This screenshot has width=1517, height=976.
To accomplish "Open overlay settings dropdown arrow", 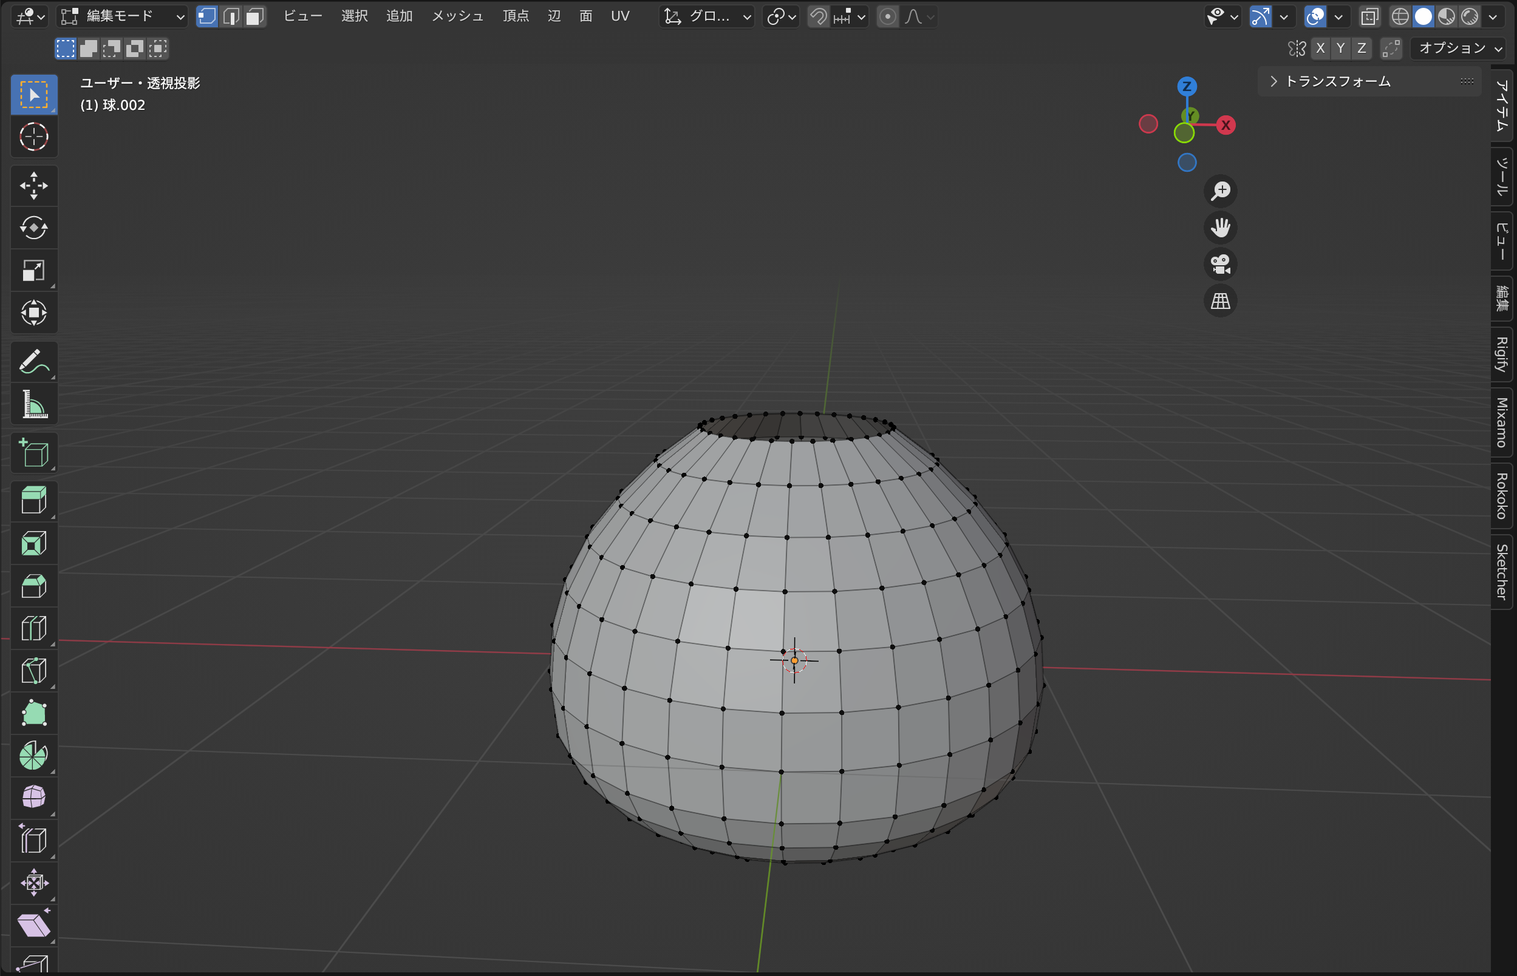I will tap(1338, 16).
